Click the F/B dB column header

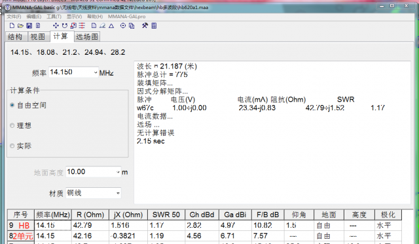(x=268, y=215)
